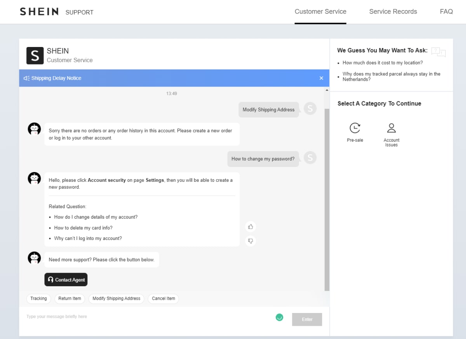Click the 'Need more support?' message
This screenshot has width=466, height=339.
point(102,260)
